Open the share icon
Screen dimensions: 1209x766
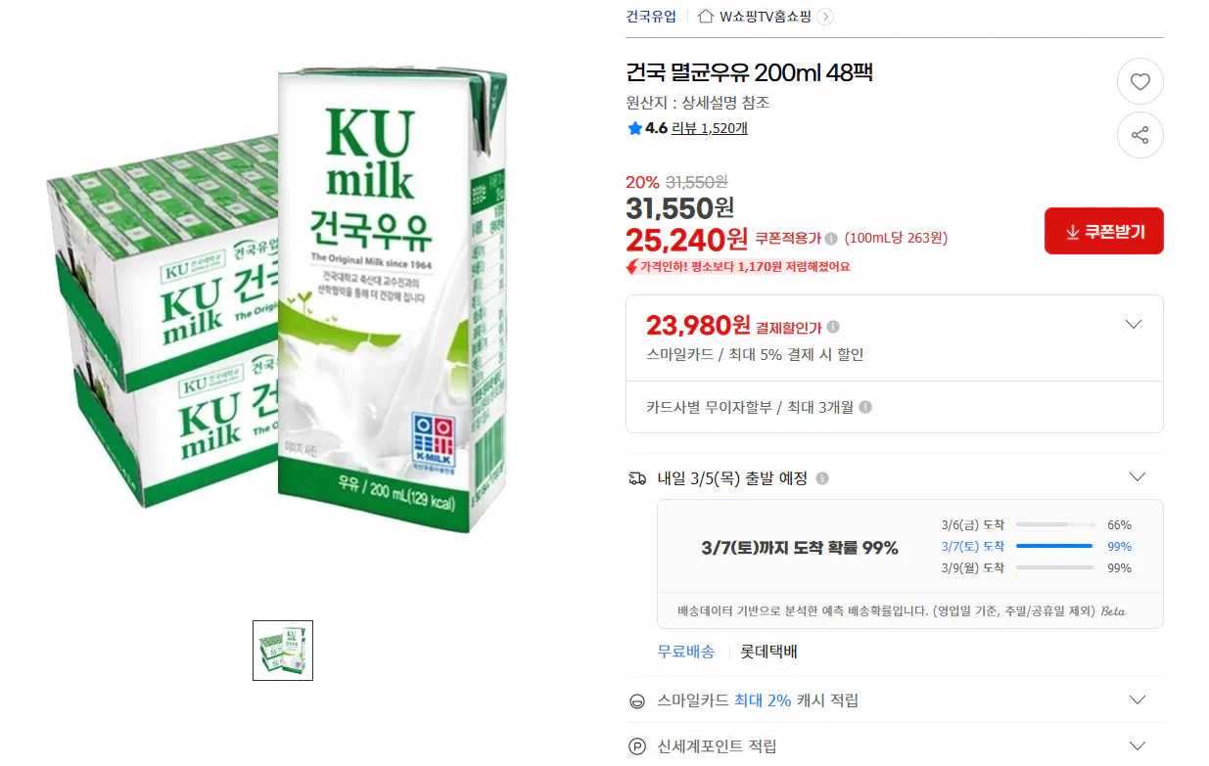coord(1139,135)
